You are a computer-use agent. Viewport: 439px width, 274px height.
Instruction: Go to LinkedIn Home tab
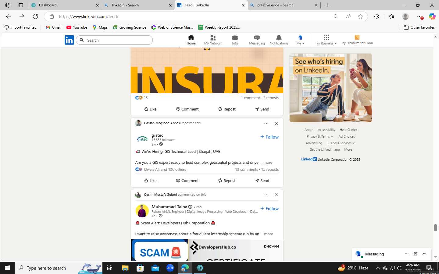point(191,40)
